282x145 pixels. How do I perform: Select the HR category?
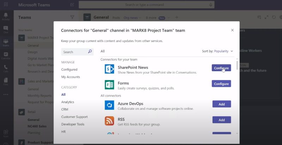pyautogui.click(x=63, y=132)
